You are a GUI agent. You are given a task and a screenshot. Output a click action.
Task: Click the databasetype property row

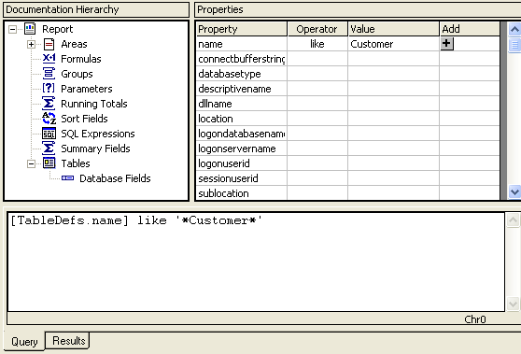click(348, 74)
